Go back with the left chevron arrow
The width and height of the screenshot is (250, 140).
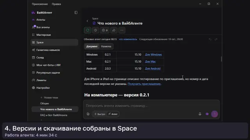click(x=87, y=21)
